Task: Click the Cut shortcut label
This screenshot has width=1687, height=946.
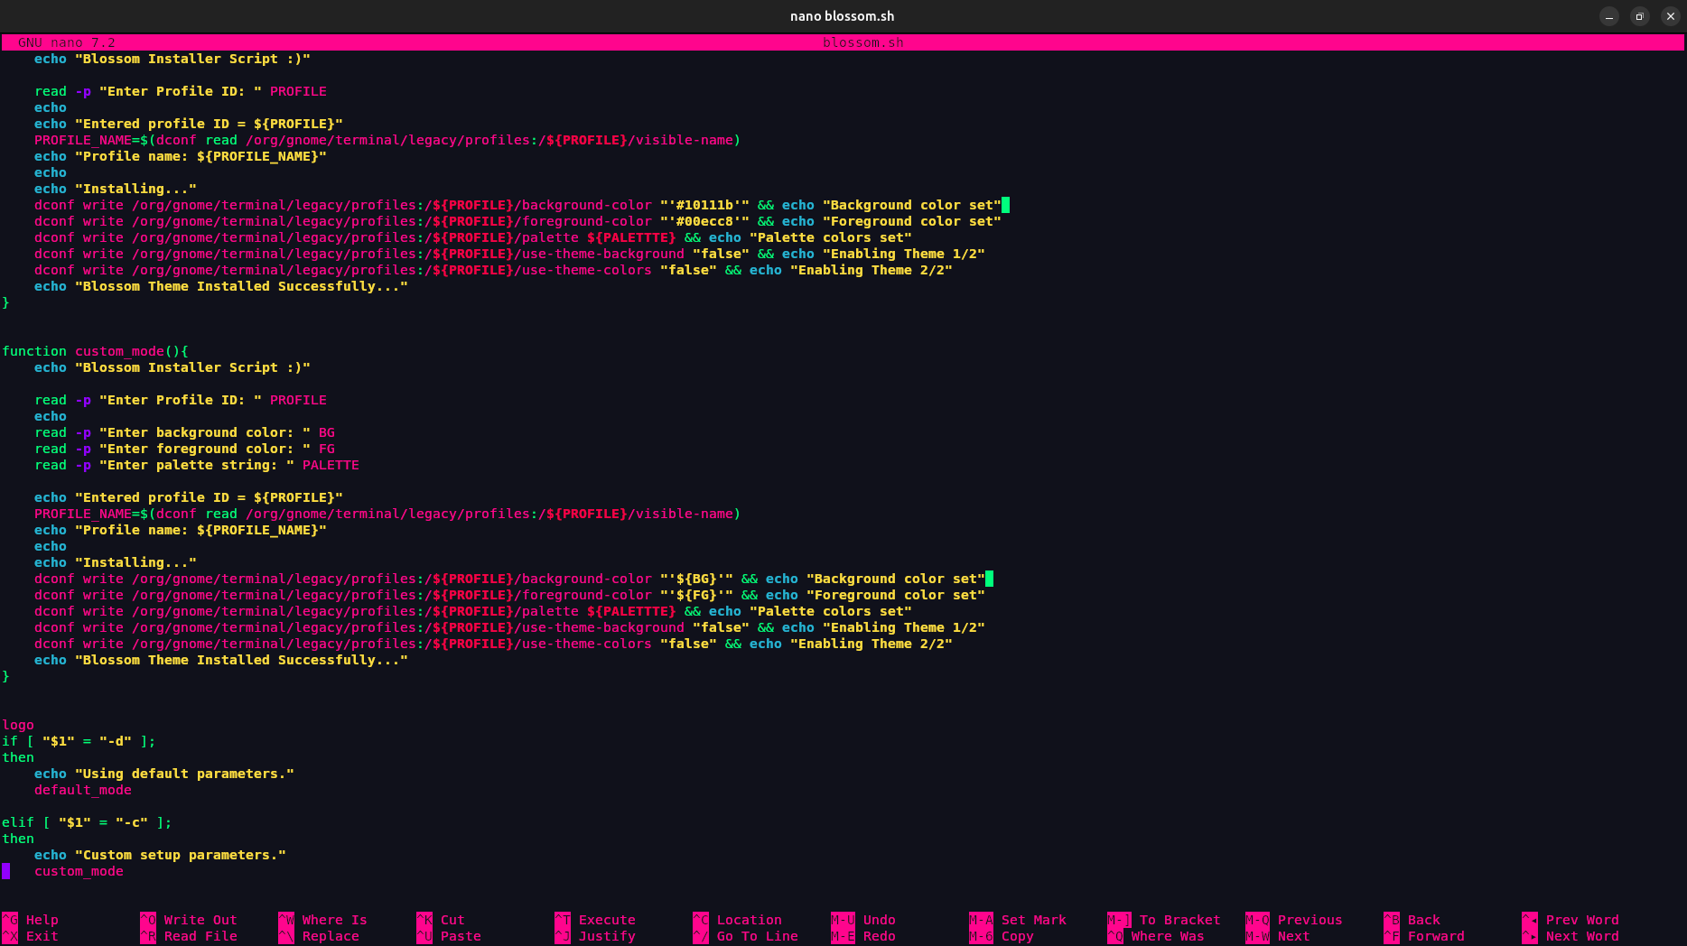Action: (x=452, y=920)
